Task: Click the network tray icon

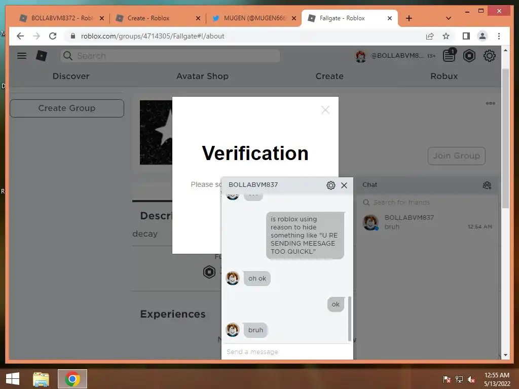Action: coord(459,379)
